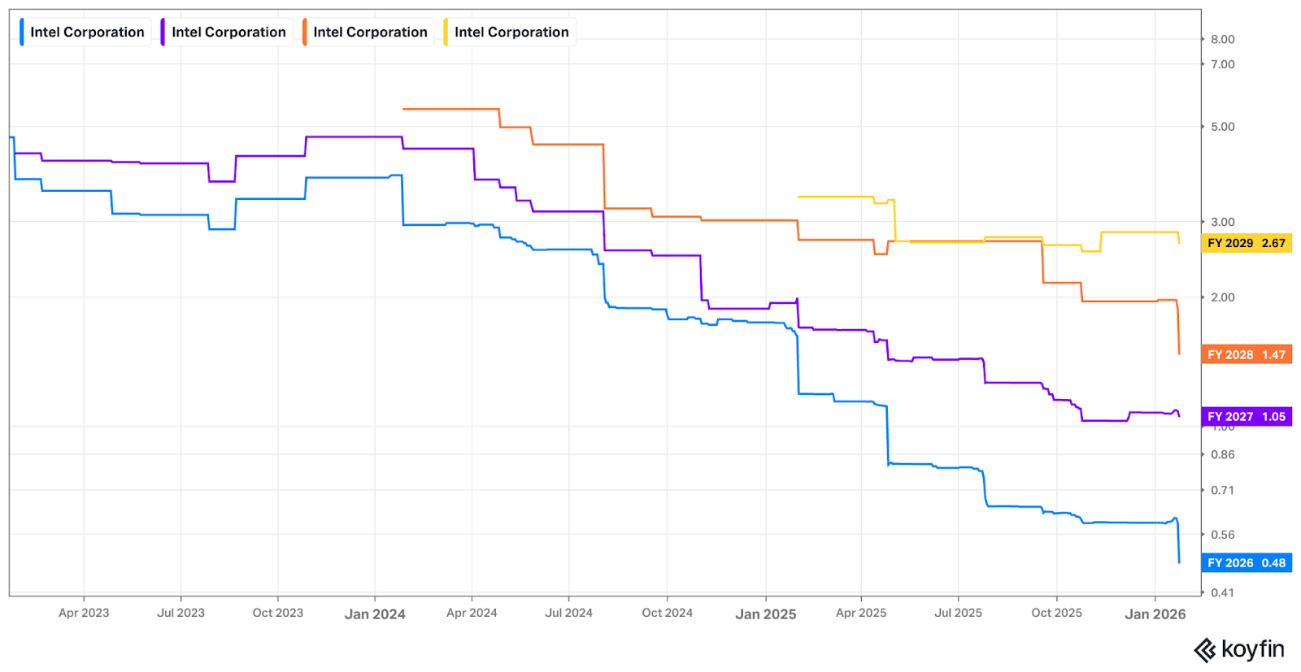
Task: Click the blue Intel Corporation legend entry
Action: (86, 33)
